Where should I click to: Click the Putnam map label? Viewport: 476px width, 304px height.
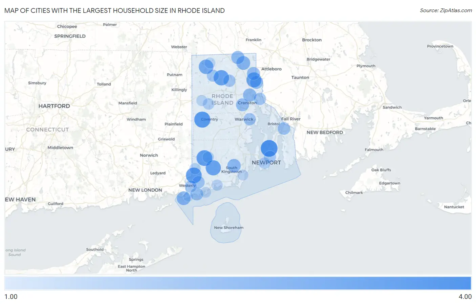(174, 75)
